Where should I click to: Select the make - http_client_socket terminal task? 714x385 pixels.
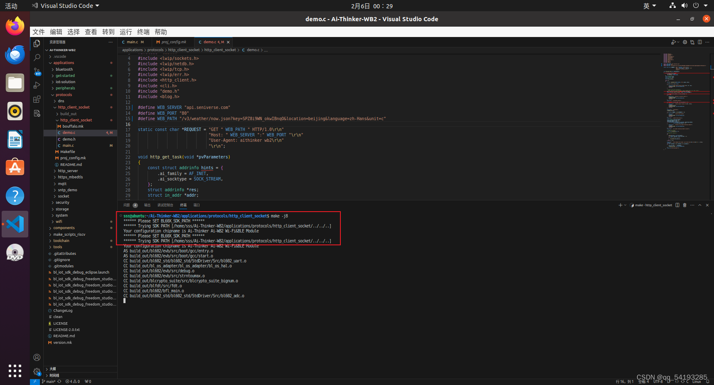click(651, 205)
